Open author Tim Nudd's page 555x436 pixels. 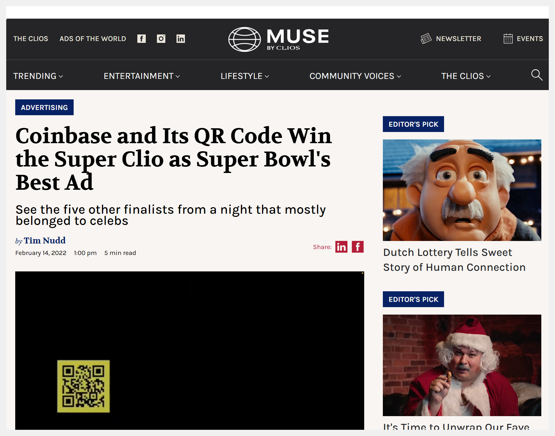pos(45,240)
